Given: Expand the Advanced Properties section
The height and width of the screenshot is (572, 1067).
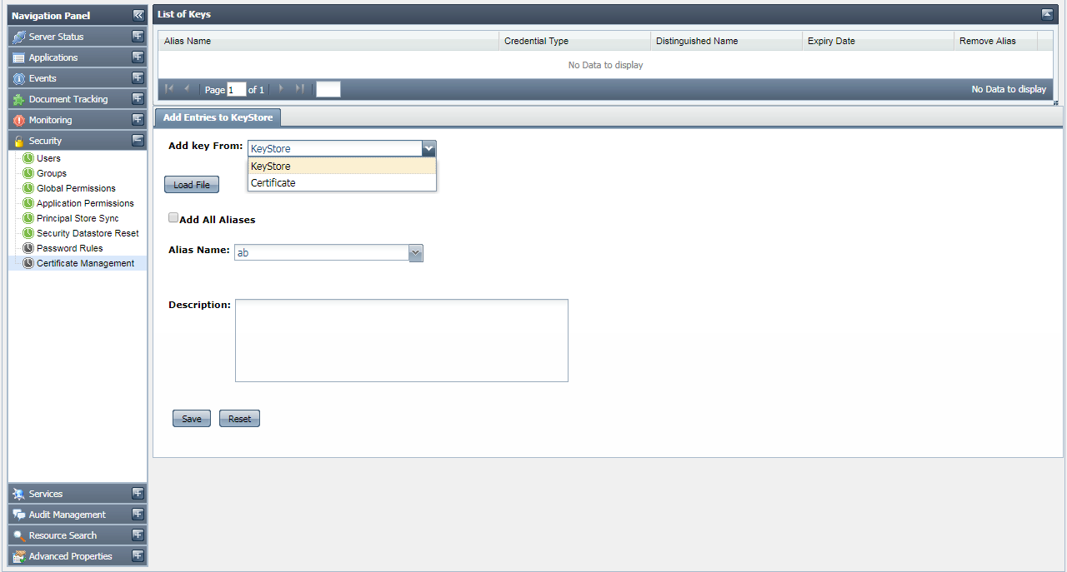Looking at the screenshot, I should tap(138, 556).
